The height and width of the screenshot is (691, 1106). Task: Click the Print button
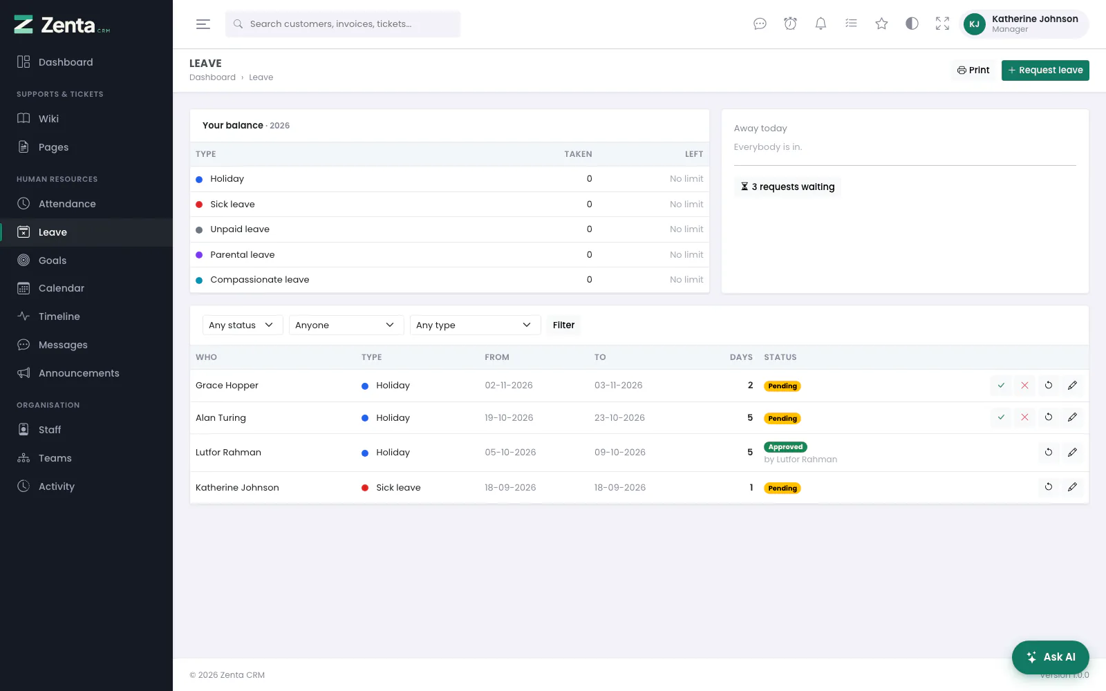(973, 70)
